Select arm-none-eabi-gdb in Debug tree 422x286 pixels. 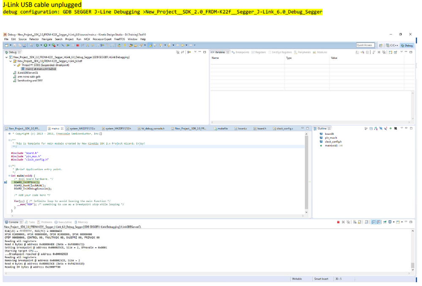(27, 77)
